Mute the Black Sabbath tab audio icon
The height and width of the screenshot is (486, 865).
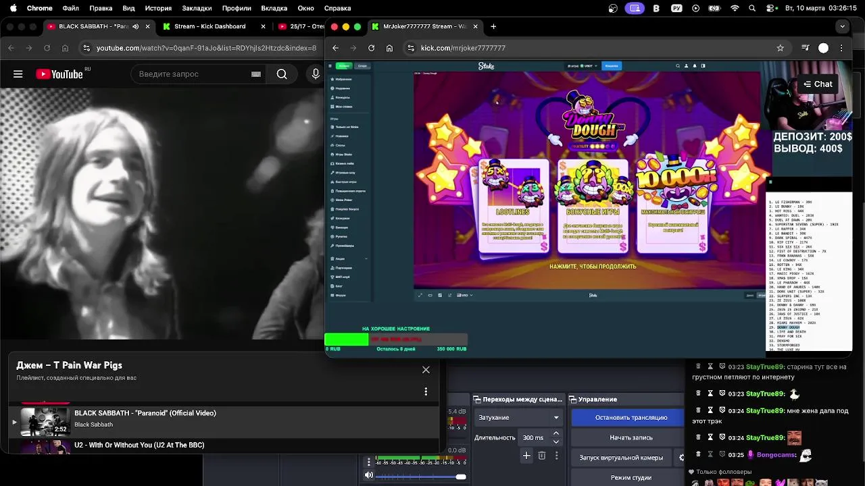[136, 26]
